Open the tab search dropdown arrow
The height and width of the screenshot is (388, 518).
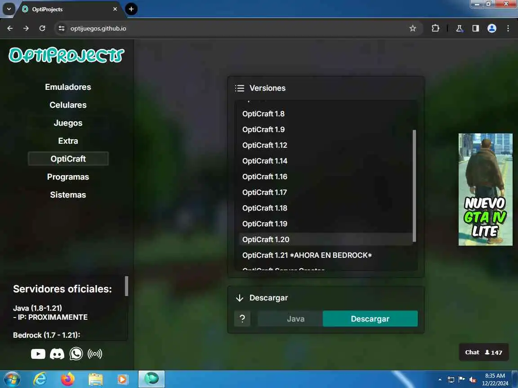point(9,9)
